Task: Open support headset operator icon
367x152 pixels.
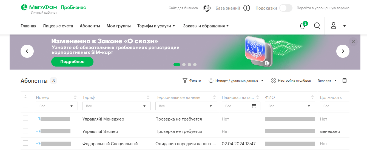Action: click(x=207, y=8)
